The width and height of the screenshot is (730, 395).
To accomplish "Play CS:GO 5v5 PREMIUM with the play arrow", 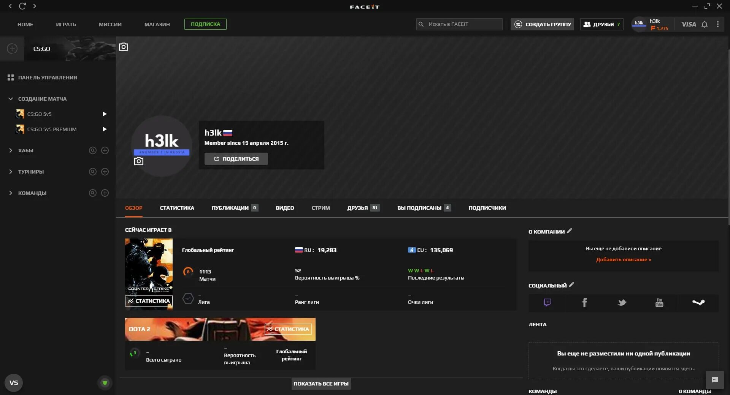I will 105,129.
